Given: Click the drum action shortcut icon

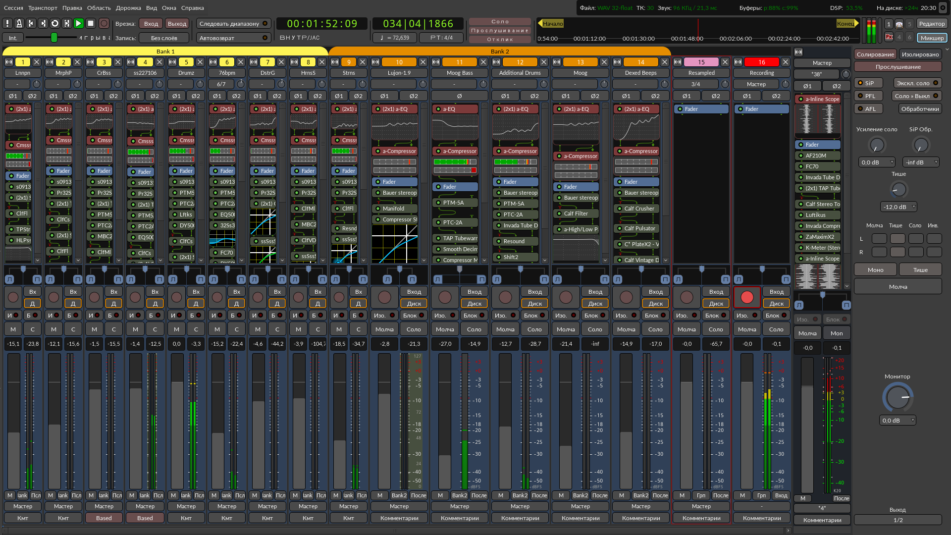Looking at the screenshot, I should coord(899,24).
